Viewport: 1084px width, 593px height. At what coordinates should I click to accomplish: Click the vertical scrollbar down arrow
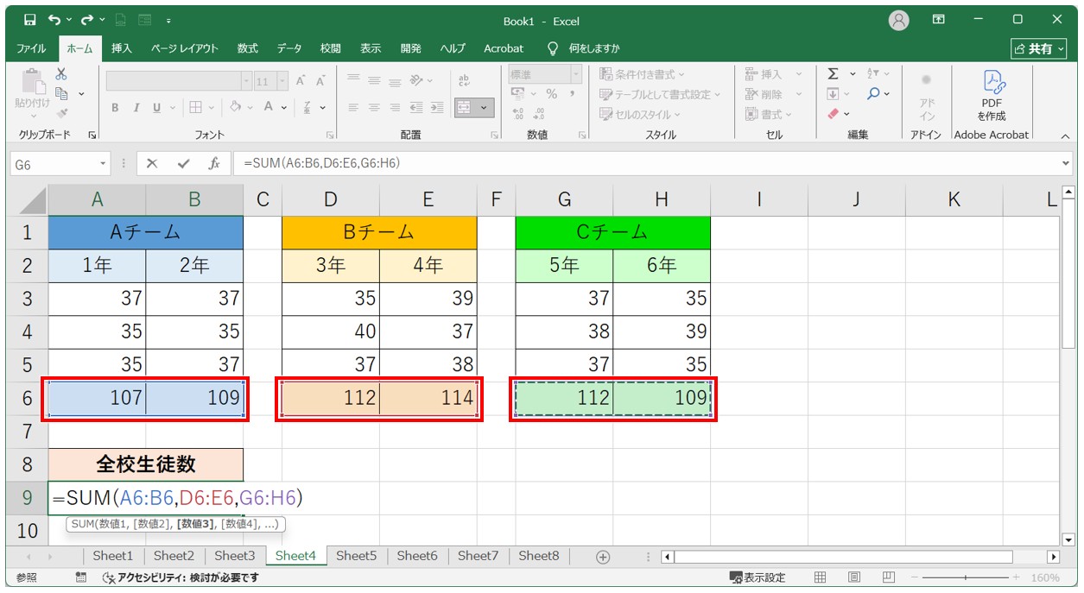click(x=1068, y=539)
